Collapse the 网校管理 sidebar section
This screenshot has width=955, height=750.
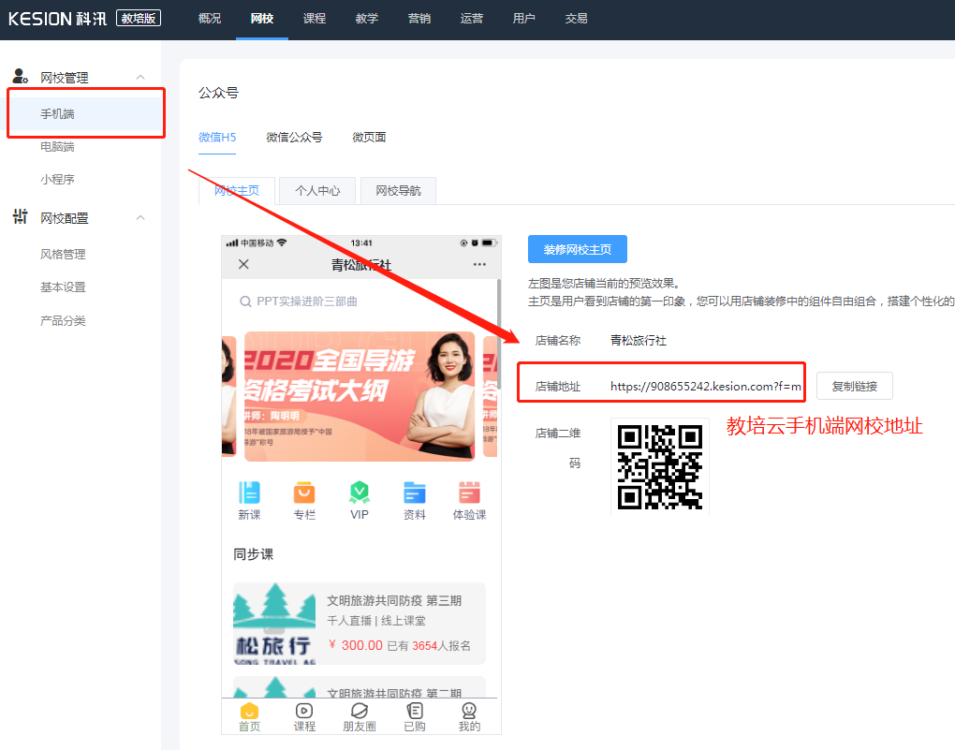140,78
